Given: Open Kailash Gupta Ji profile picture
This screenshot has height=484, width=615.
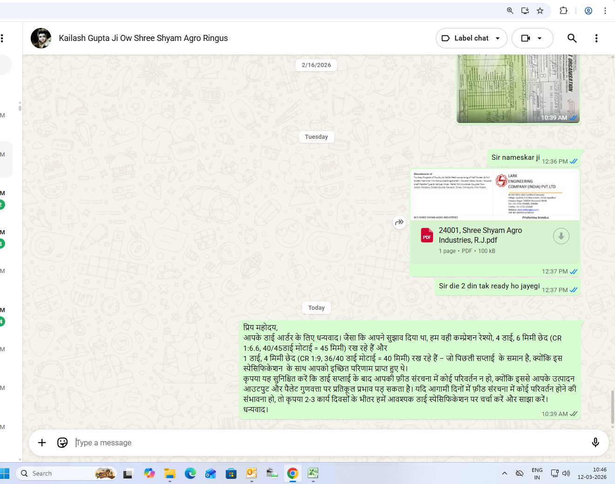Looking at the screenshot, I should (41, 38).
